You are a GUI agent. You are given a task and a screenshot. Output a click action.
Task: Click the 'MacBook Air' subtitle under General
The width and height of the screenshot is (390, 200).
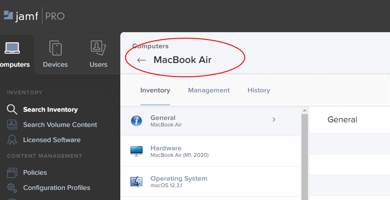(x=166, y=125)
